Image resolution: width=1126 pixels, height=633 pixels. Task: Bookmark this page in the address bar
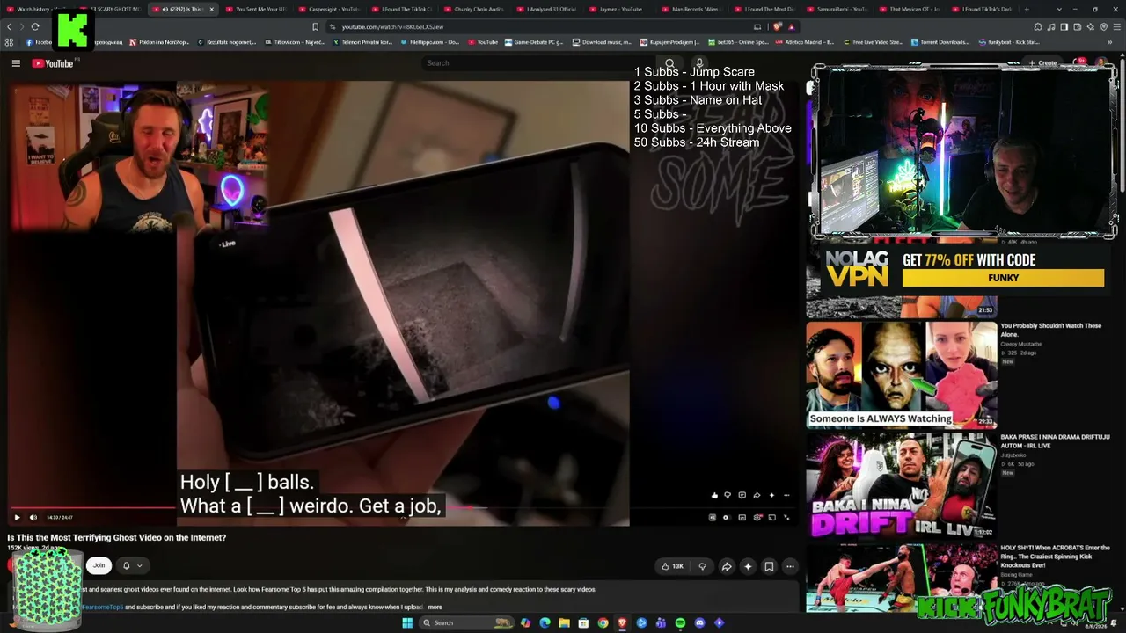315,26
